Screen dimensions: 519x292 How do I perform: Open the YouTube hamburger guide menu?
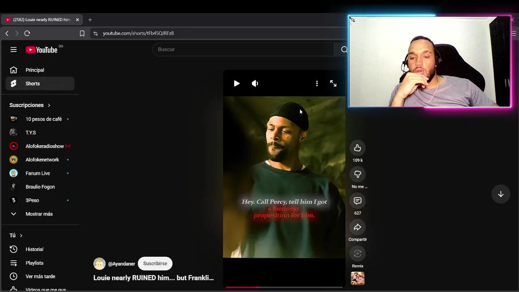(x=13, y=49)
